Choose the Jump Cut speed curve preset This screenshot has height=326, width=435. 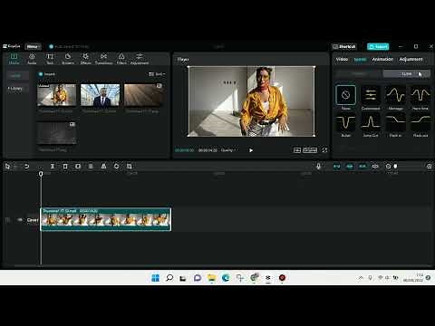[371, 125]
